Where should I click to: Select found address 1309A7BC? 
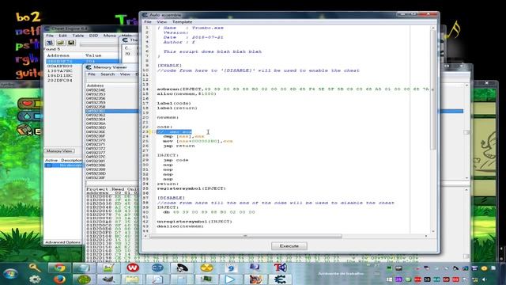tap(60, 70)
